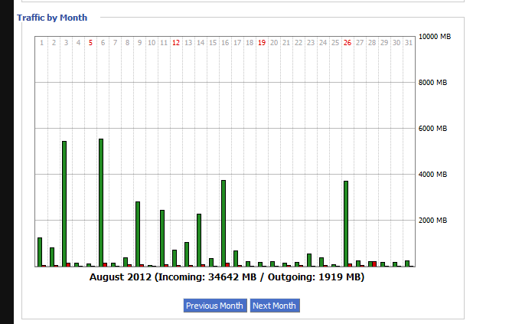Screen dimensions: 509x324
Task: Click the red day 19 label
Action: pos(262,43)
